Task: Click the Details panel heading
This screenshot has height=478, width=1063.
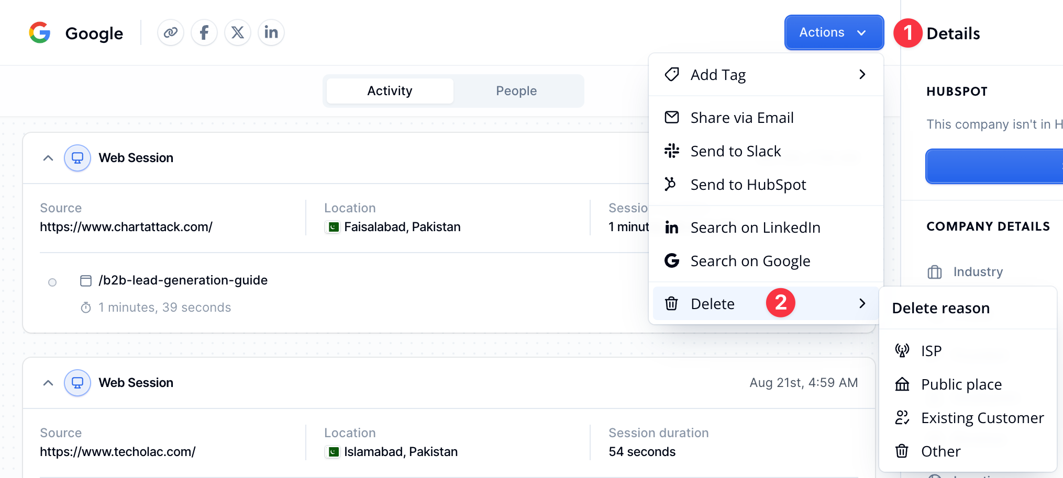Action: (953, 33)
